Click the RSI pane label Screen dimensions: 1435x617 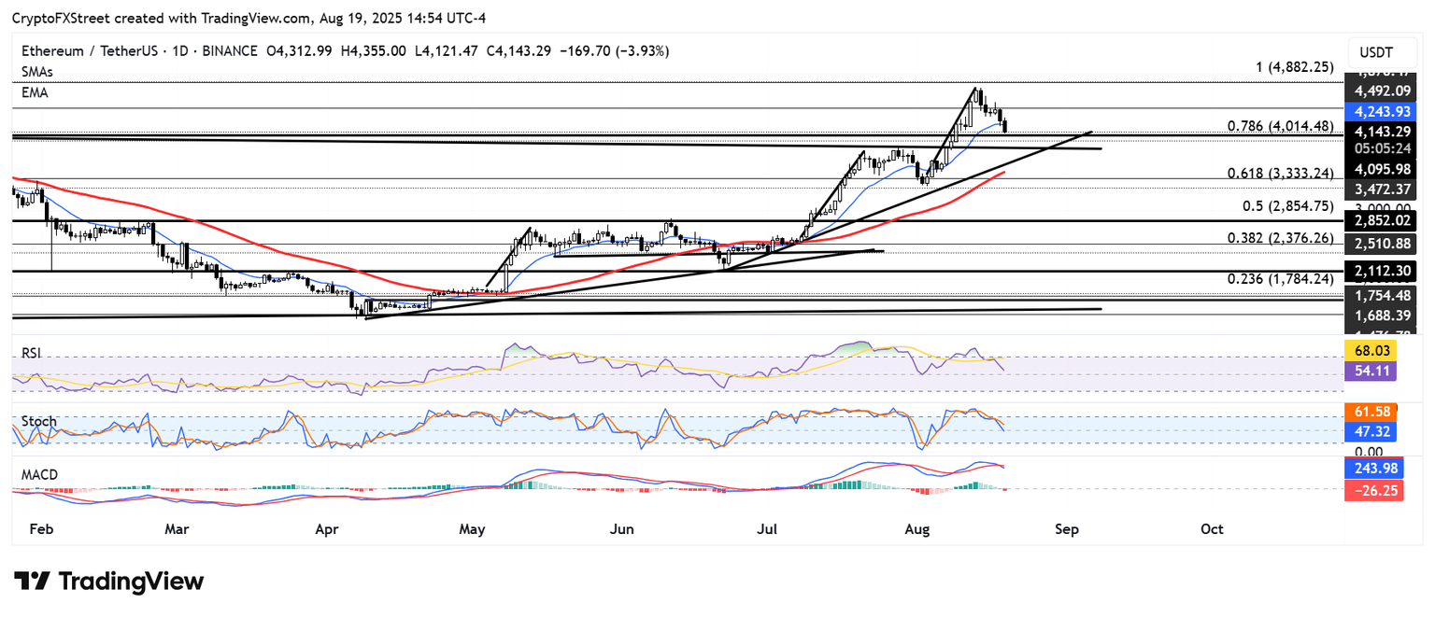pyautogui.click(x=33, y=354)
